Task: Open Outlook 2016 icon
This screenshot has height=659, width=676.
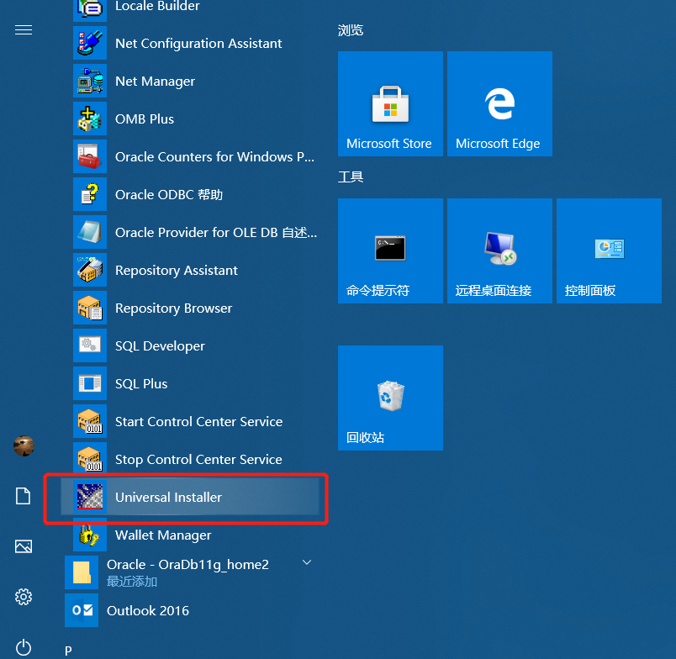Action: pos(82,610)
